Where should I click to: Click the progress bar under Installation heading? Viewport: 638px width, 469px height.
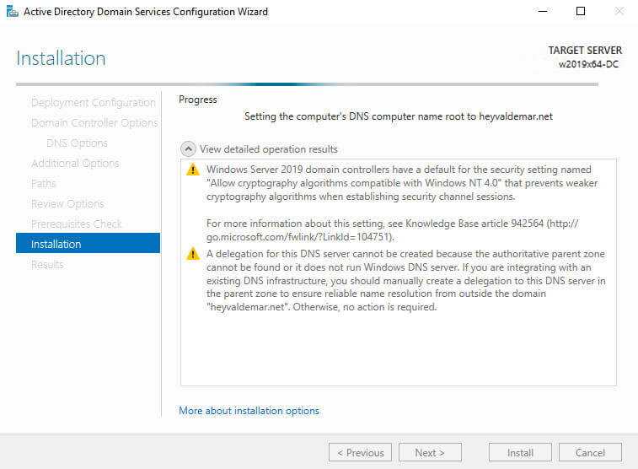tap(307, 84)
